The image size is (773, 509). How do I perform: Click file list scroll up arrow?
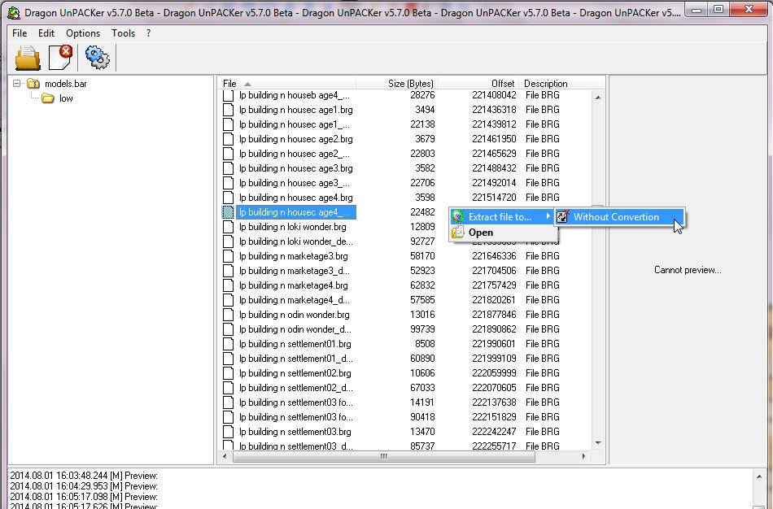tap(597, 98)
